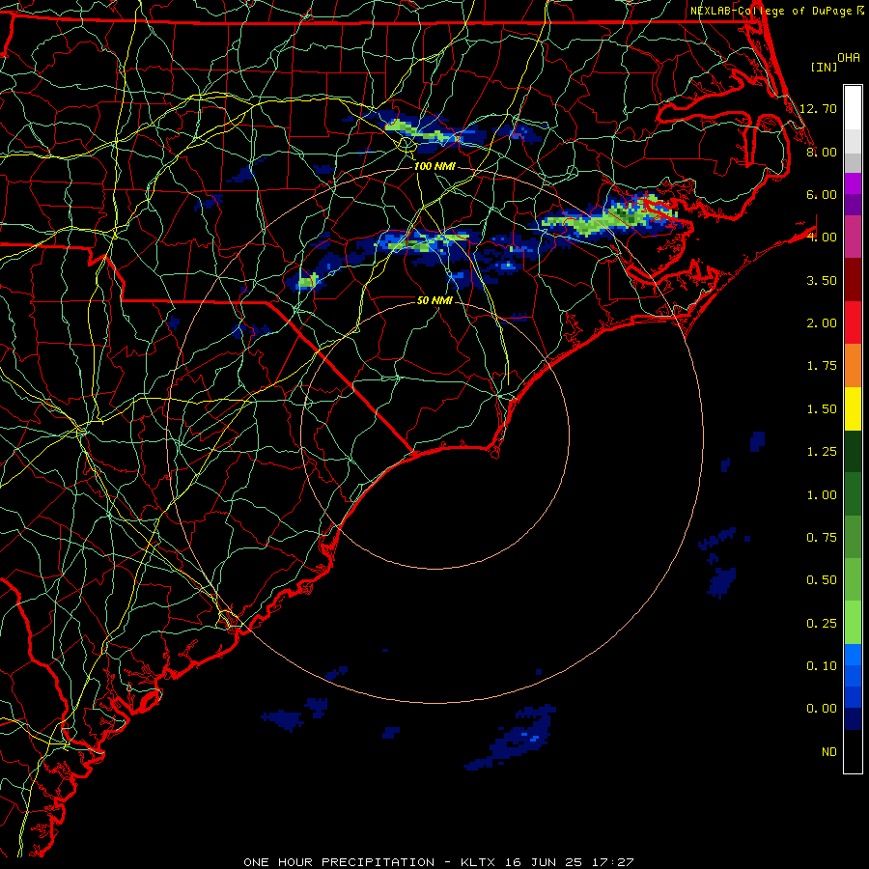
Task: Click the OHA product label above legend
Action: click(849, 58)
